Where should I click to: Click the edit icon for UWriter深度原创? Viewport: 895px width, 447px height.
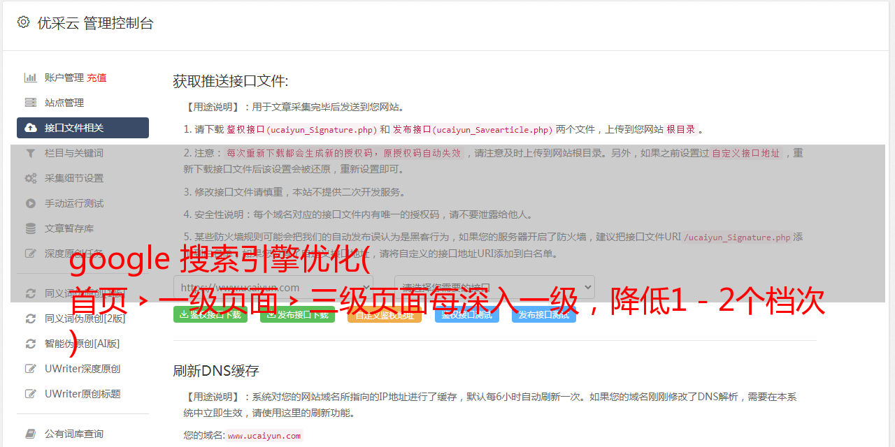[x=31, y=369]
